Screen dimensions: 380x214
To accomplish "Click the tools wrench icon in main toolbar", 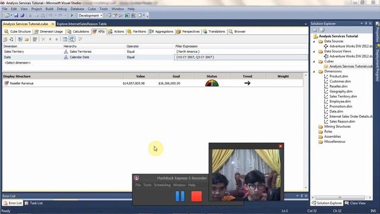I will click(121, 15).
